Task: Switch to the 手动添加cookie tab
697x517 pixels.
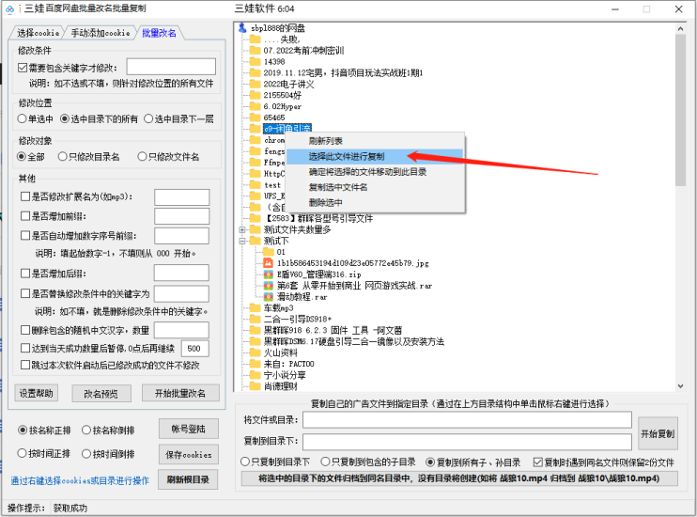Action: pyautogui.click(x=100, y=33)
